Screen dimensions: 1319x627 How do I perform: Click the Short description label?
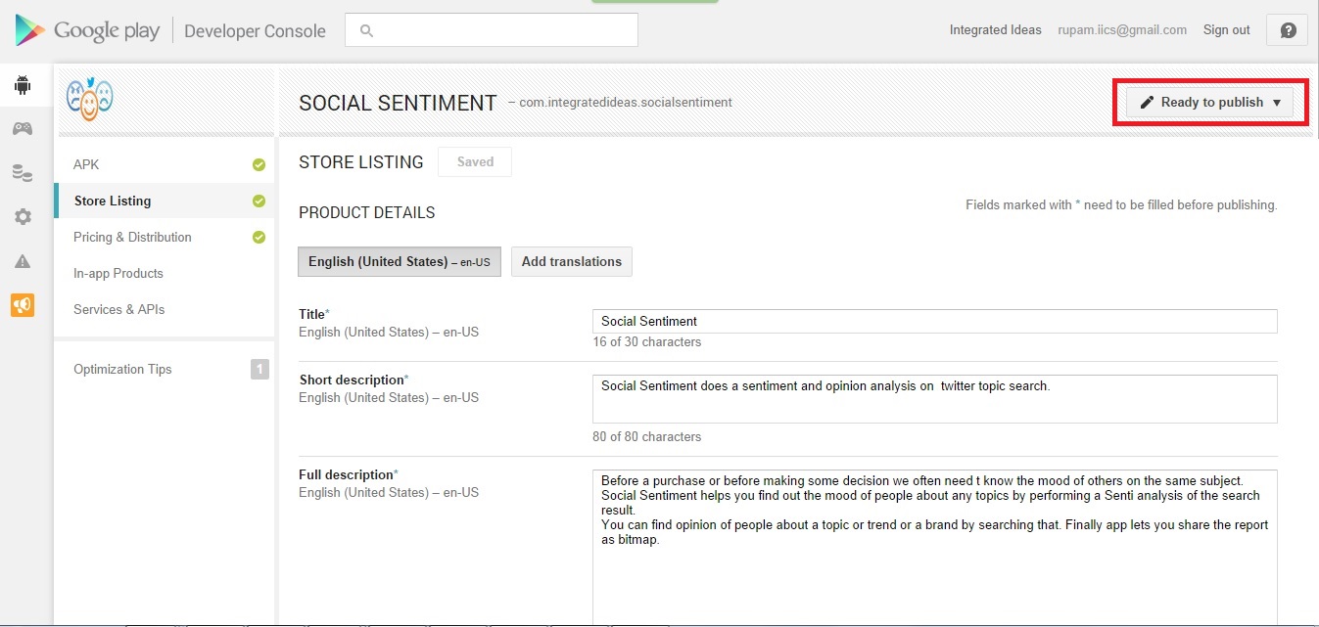click(x=352, y=380)
